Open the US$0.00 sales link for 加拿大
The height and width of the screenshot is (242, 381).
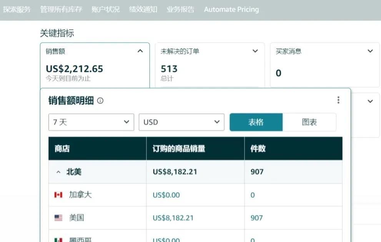(x=166, y=195)
